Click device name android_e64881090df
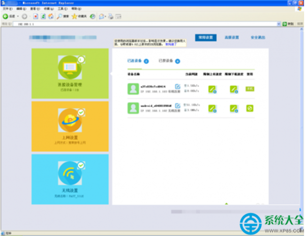The width and height of the screenshot is (305, 236). 156,106
